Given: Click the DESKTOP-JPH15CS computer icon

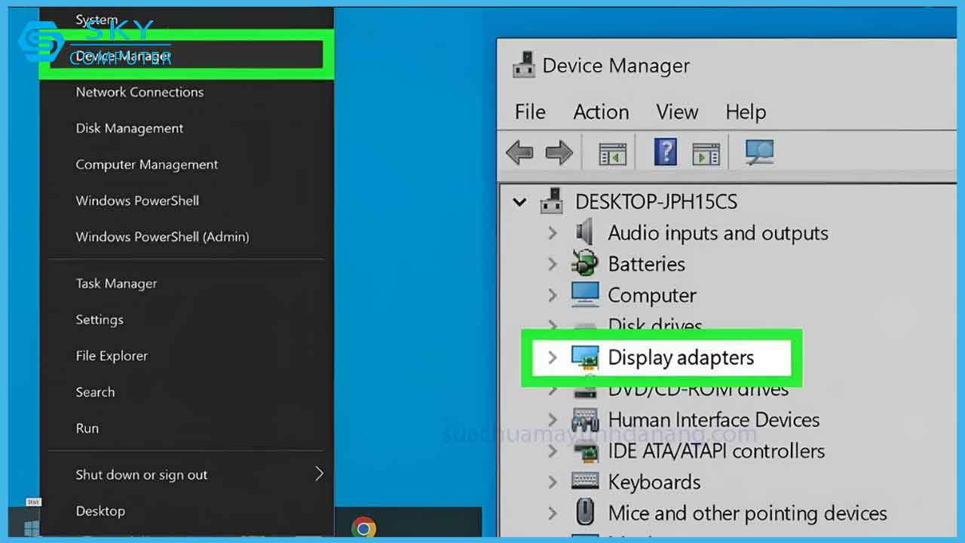Looking at the screenshot, I should (553, 201).
